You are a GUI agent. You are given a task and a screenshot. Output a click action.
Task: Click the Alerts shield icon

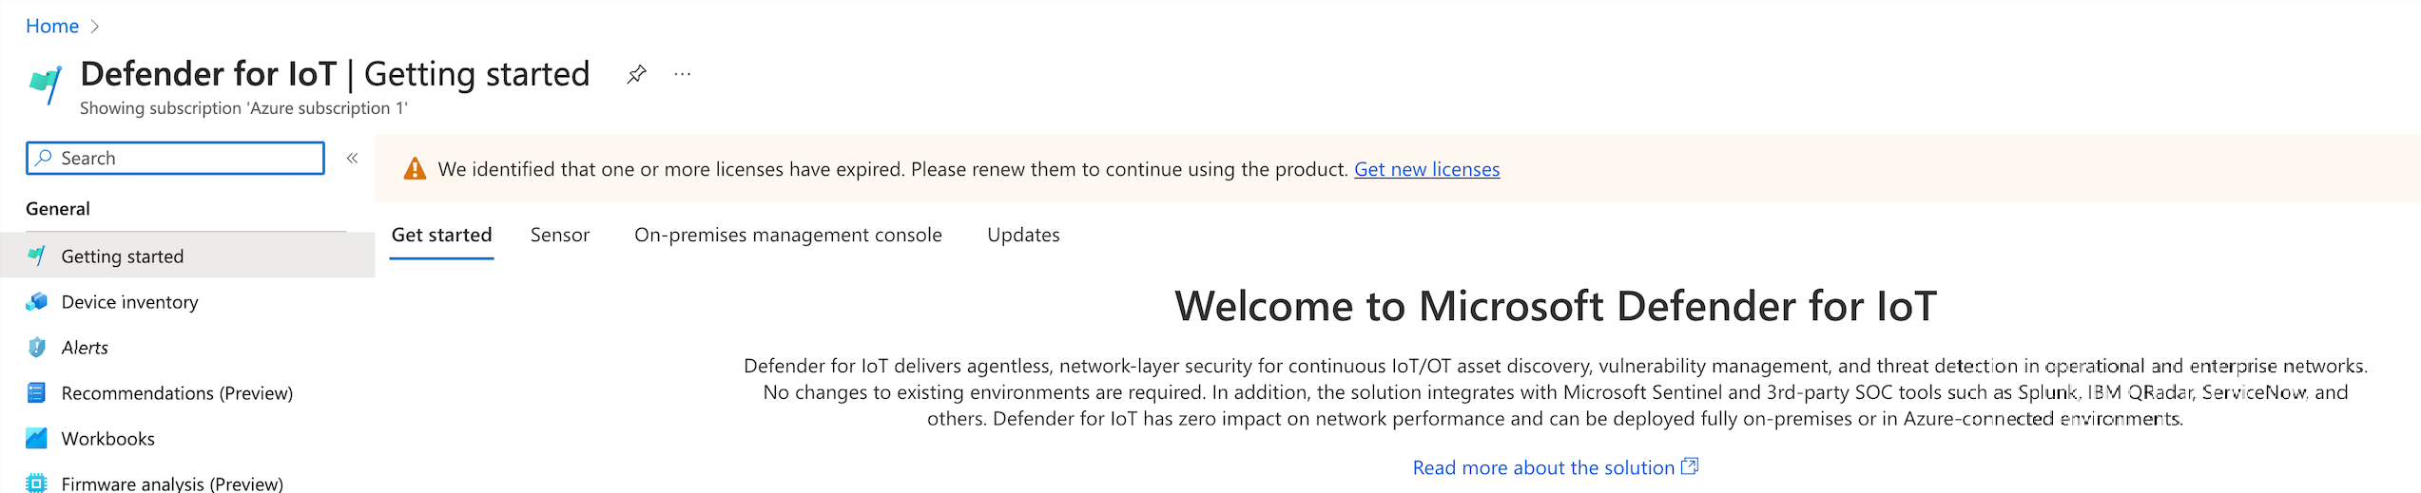37,348
